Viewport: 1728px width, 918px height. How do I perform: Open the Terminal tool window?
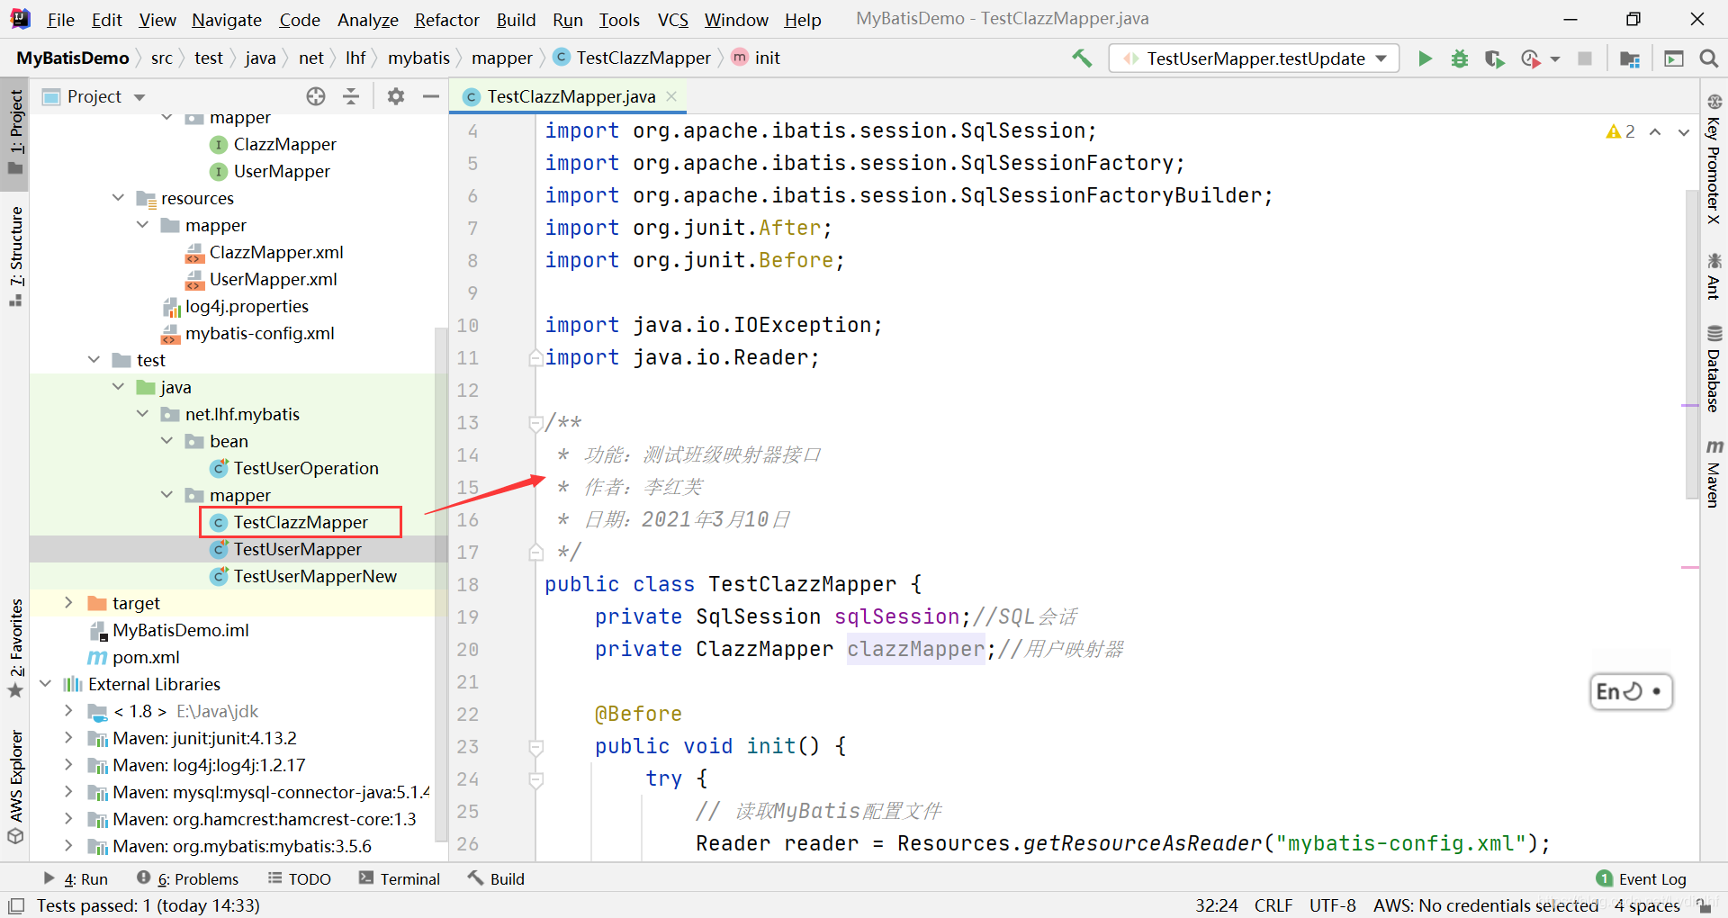coord(399,879)
